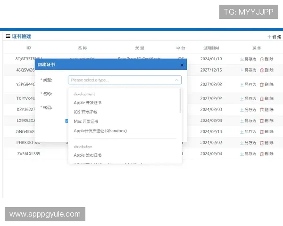Save-as the TX row certificate
Image resolution: width=283 pixels, height=226 pixels.
coord(248,98)
